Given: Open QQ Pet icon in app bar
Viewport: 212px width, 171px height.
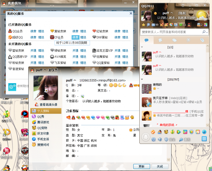Looking at the screenshot, I should [166, 132].
